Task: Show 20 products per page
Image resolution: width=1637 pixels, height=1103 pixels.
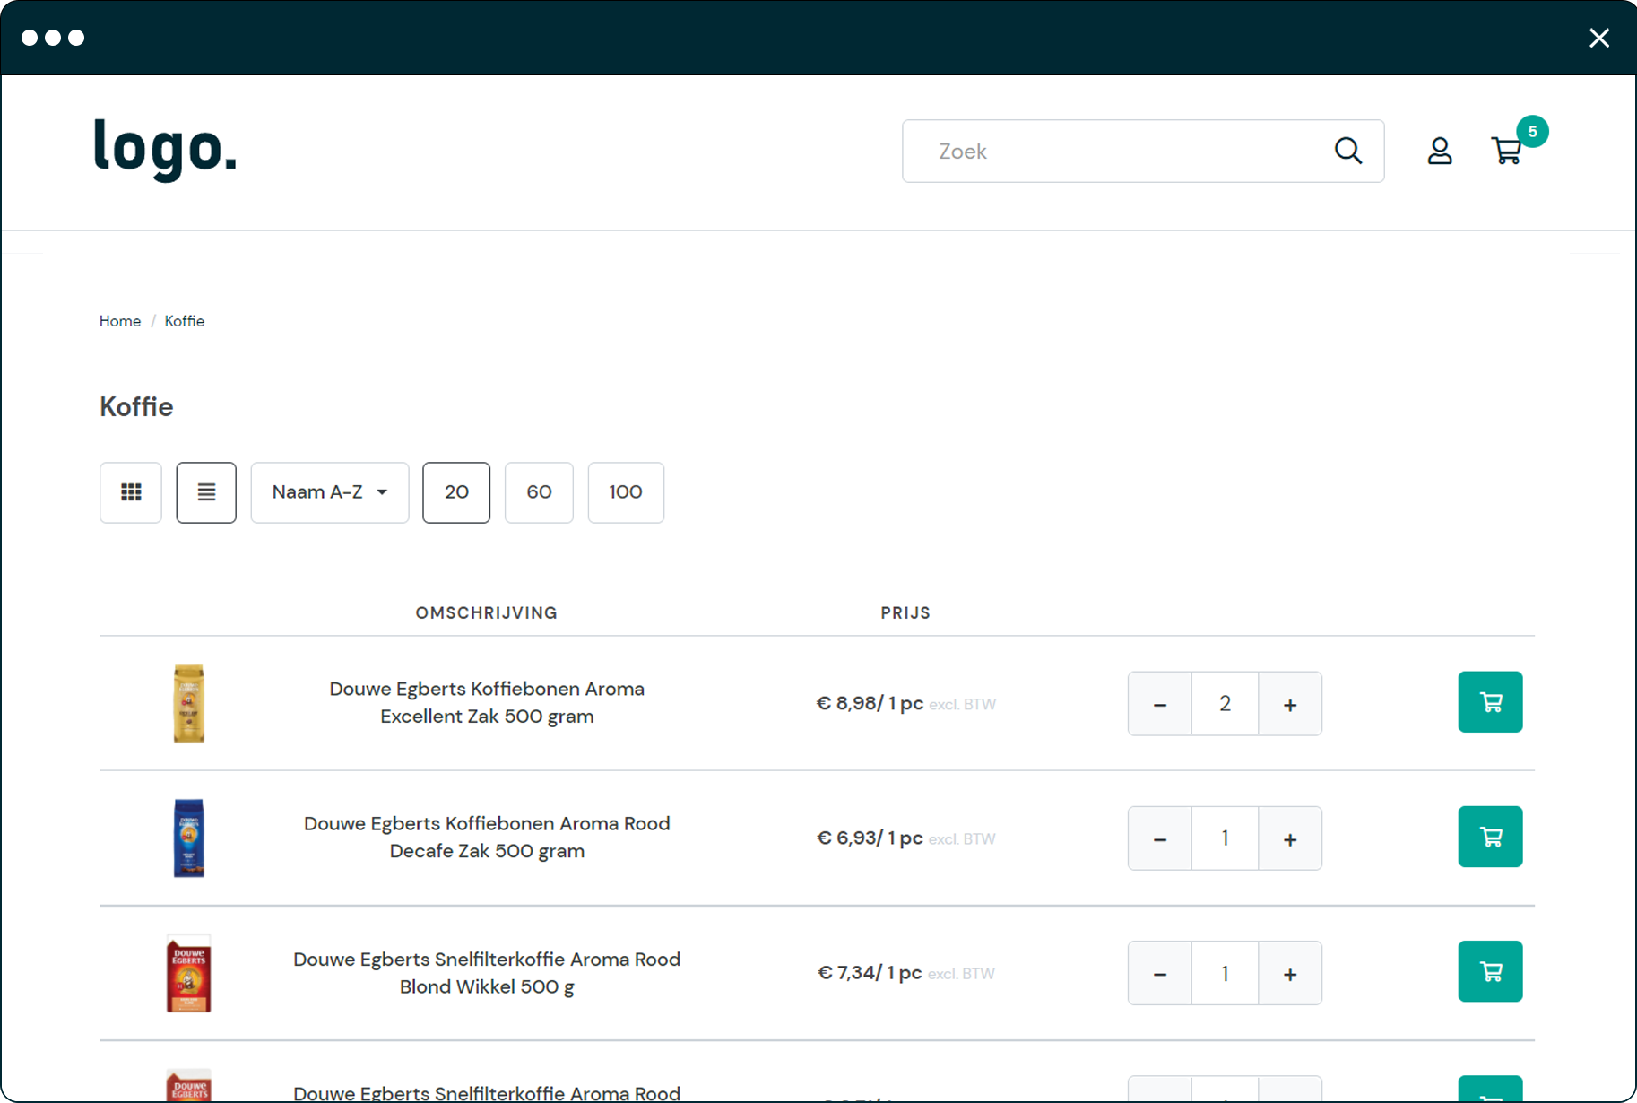Action: coord(456,492)
